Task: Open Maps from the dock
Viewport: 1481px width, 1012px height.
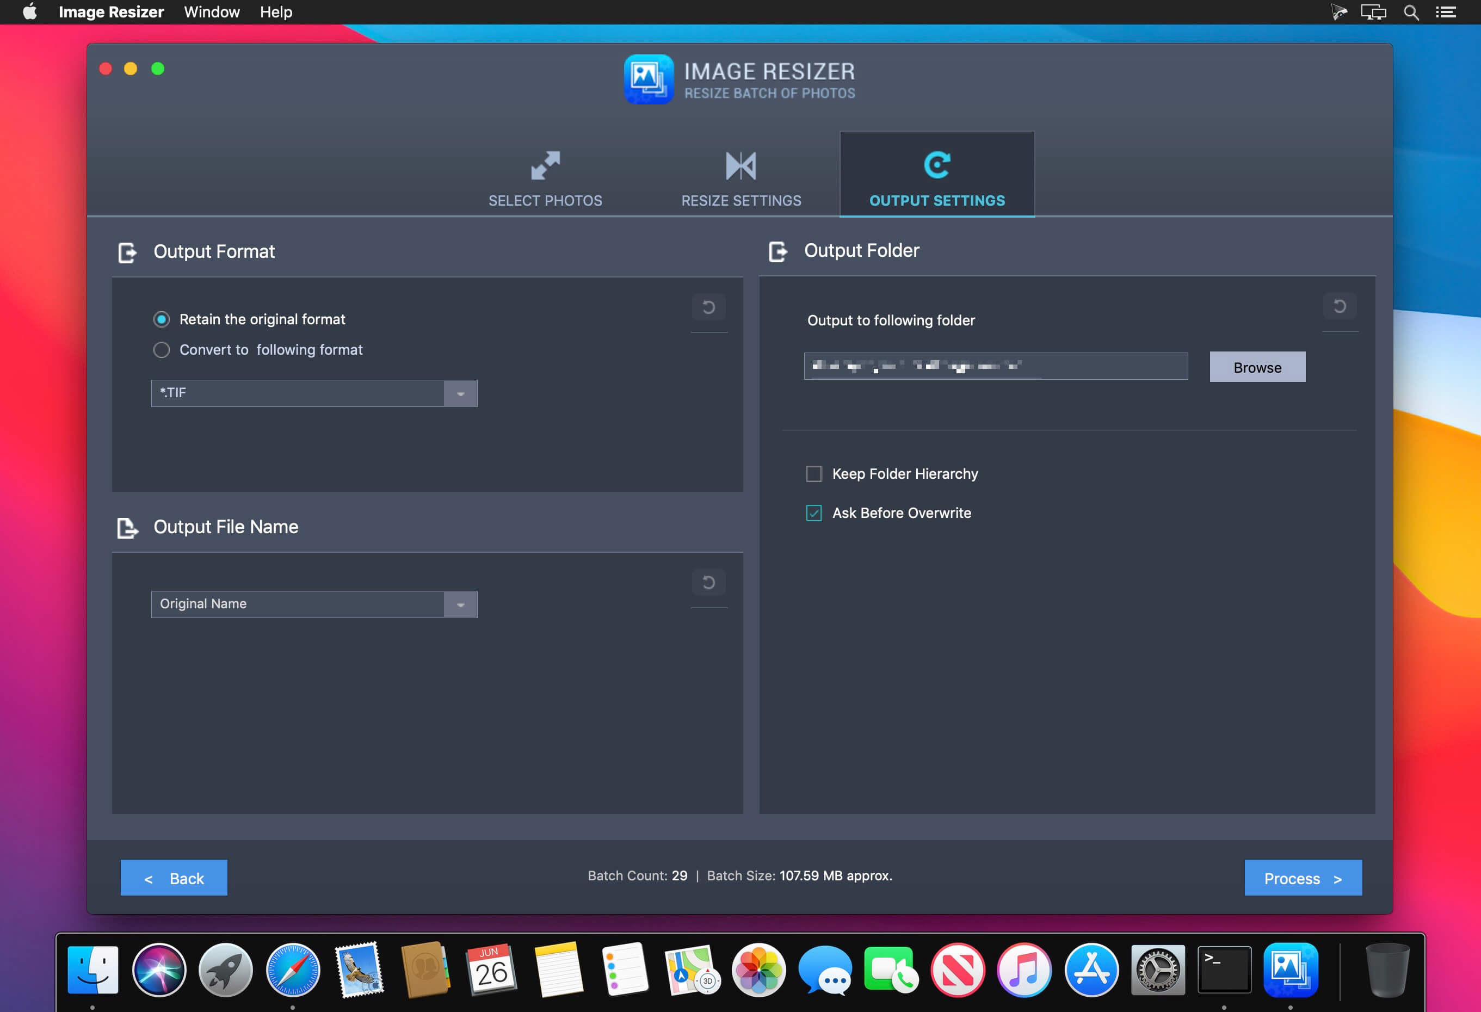Action: [x=692, y=970]
